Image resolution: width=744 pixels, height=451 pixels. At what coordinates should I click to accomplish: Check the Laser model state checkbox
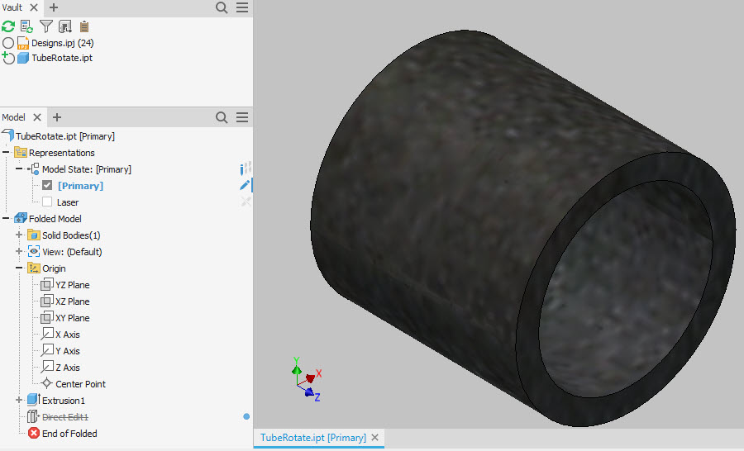tap(47, 202)
